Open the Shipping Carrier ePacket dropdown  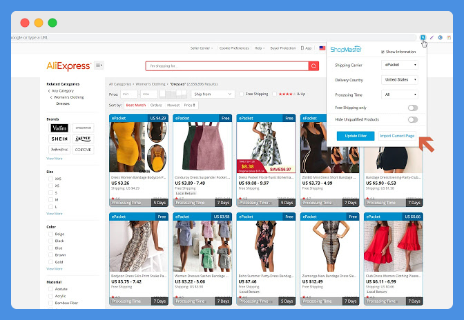coord(400,65)
